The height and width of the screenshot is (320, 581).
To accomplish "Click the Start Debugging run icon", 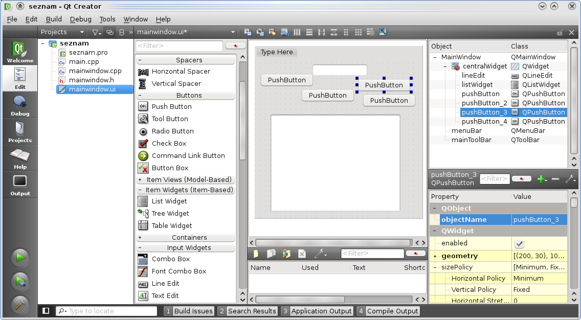I will click(x=20, y=281).
